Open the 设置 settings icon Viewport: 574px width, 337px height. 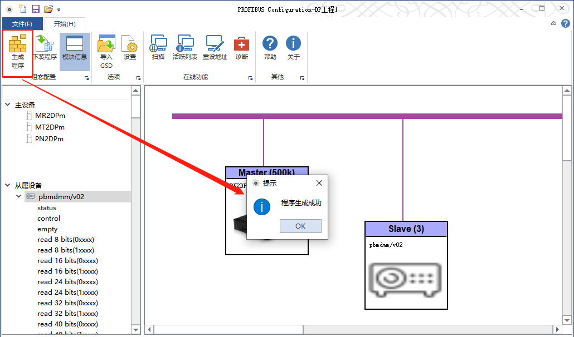[130, 48]
